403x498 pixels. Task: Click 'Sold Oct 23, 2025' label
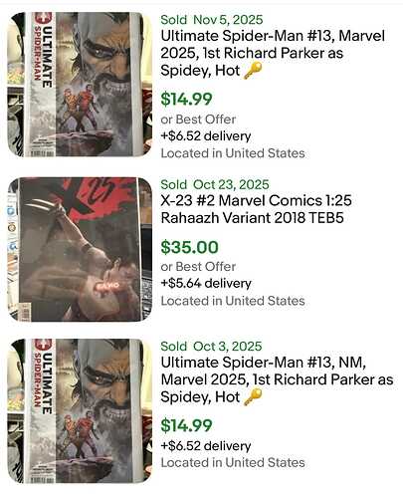point(215,184)
